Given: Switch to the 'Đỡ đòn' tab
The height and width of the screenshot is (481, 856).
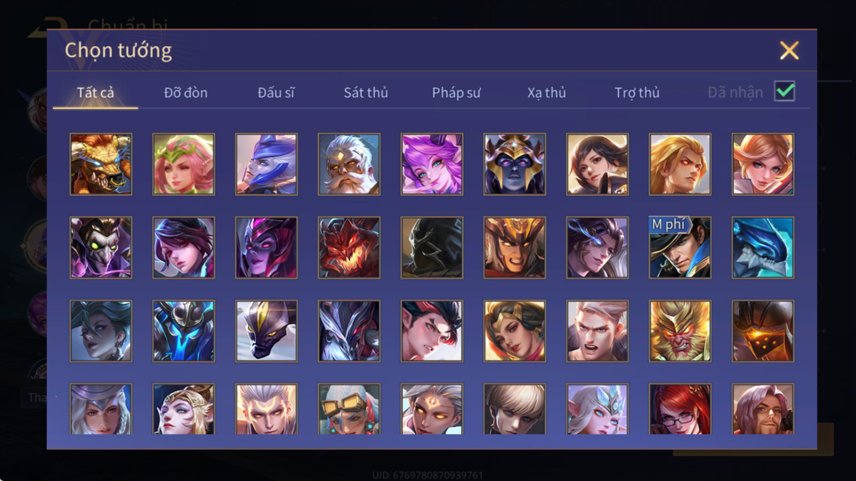Looking at the screenshot, I should coord(186,92).
